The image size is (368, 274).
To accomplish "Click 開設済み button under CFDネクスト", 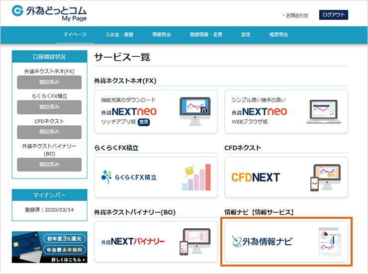I will click(x=49, y=132).
